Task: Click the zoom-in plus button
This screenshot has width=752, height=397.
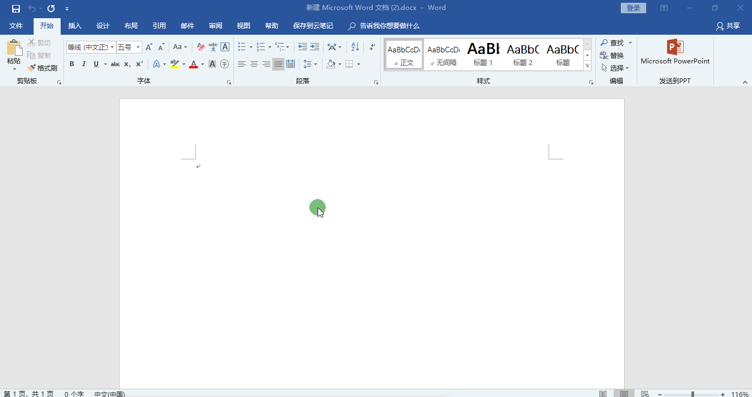Action: tap(723, 394)
